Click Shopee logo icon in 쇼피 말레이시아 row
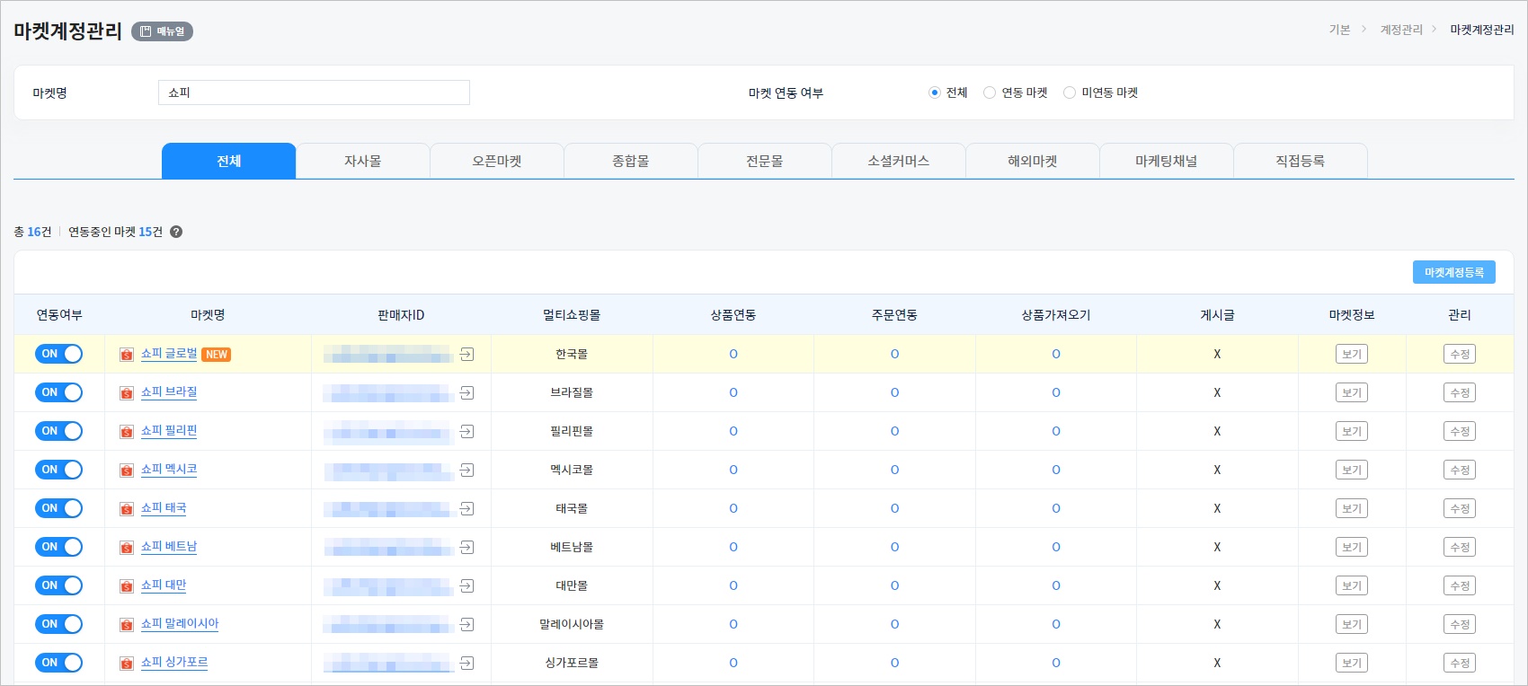The width and height of the screenshot is (1528, 686). (127, 625)
